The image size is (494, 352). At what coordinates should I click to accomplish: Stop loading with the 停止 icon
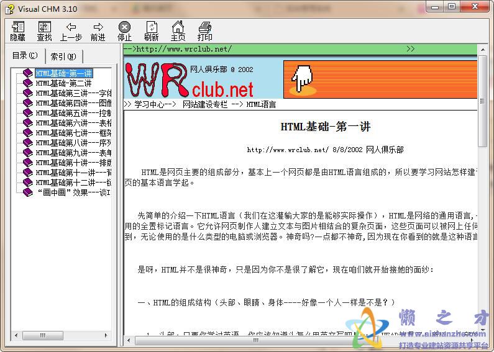point(124,31)
